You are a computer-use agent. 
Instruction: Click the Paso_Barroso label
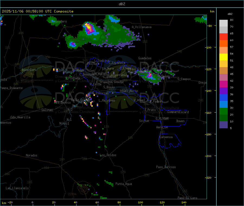click(x=166, y=167)
